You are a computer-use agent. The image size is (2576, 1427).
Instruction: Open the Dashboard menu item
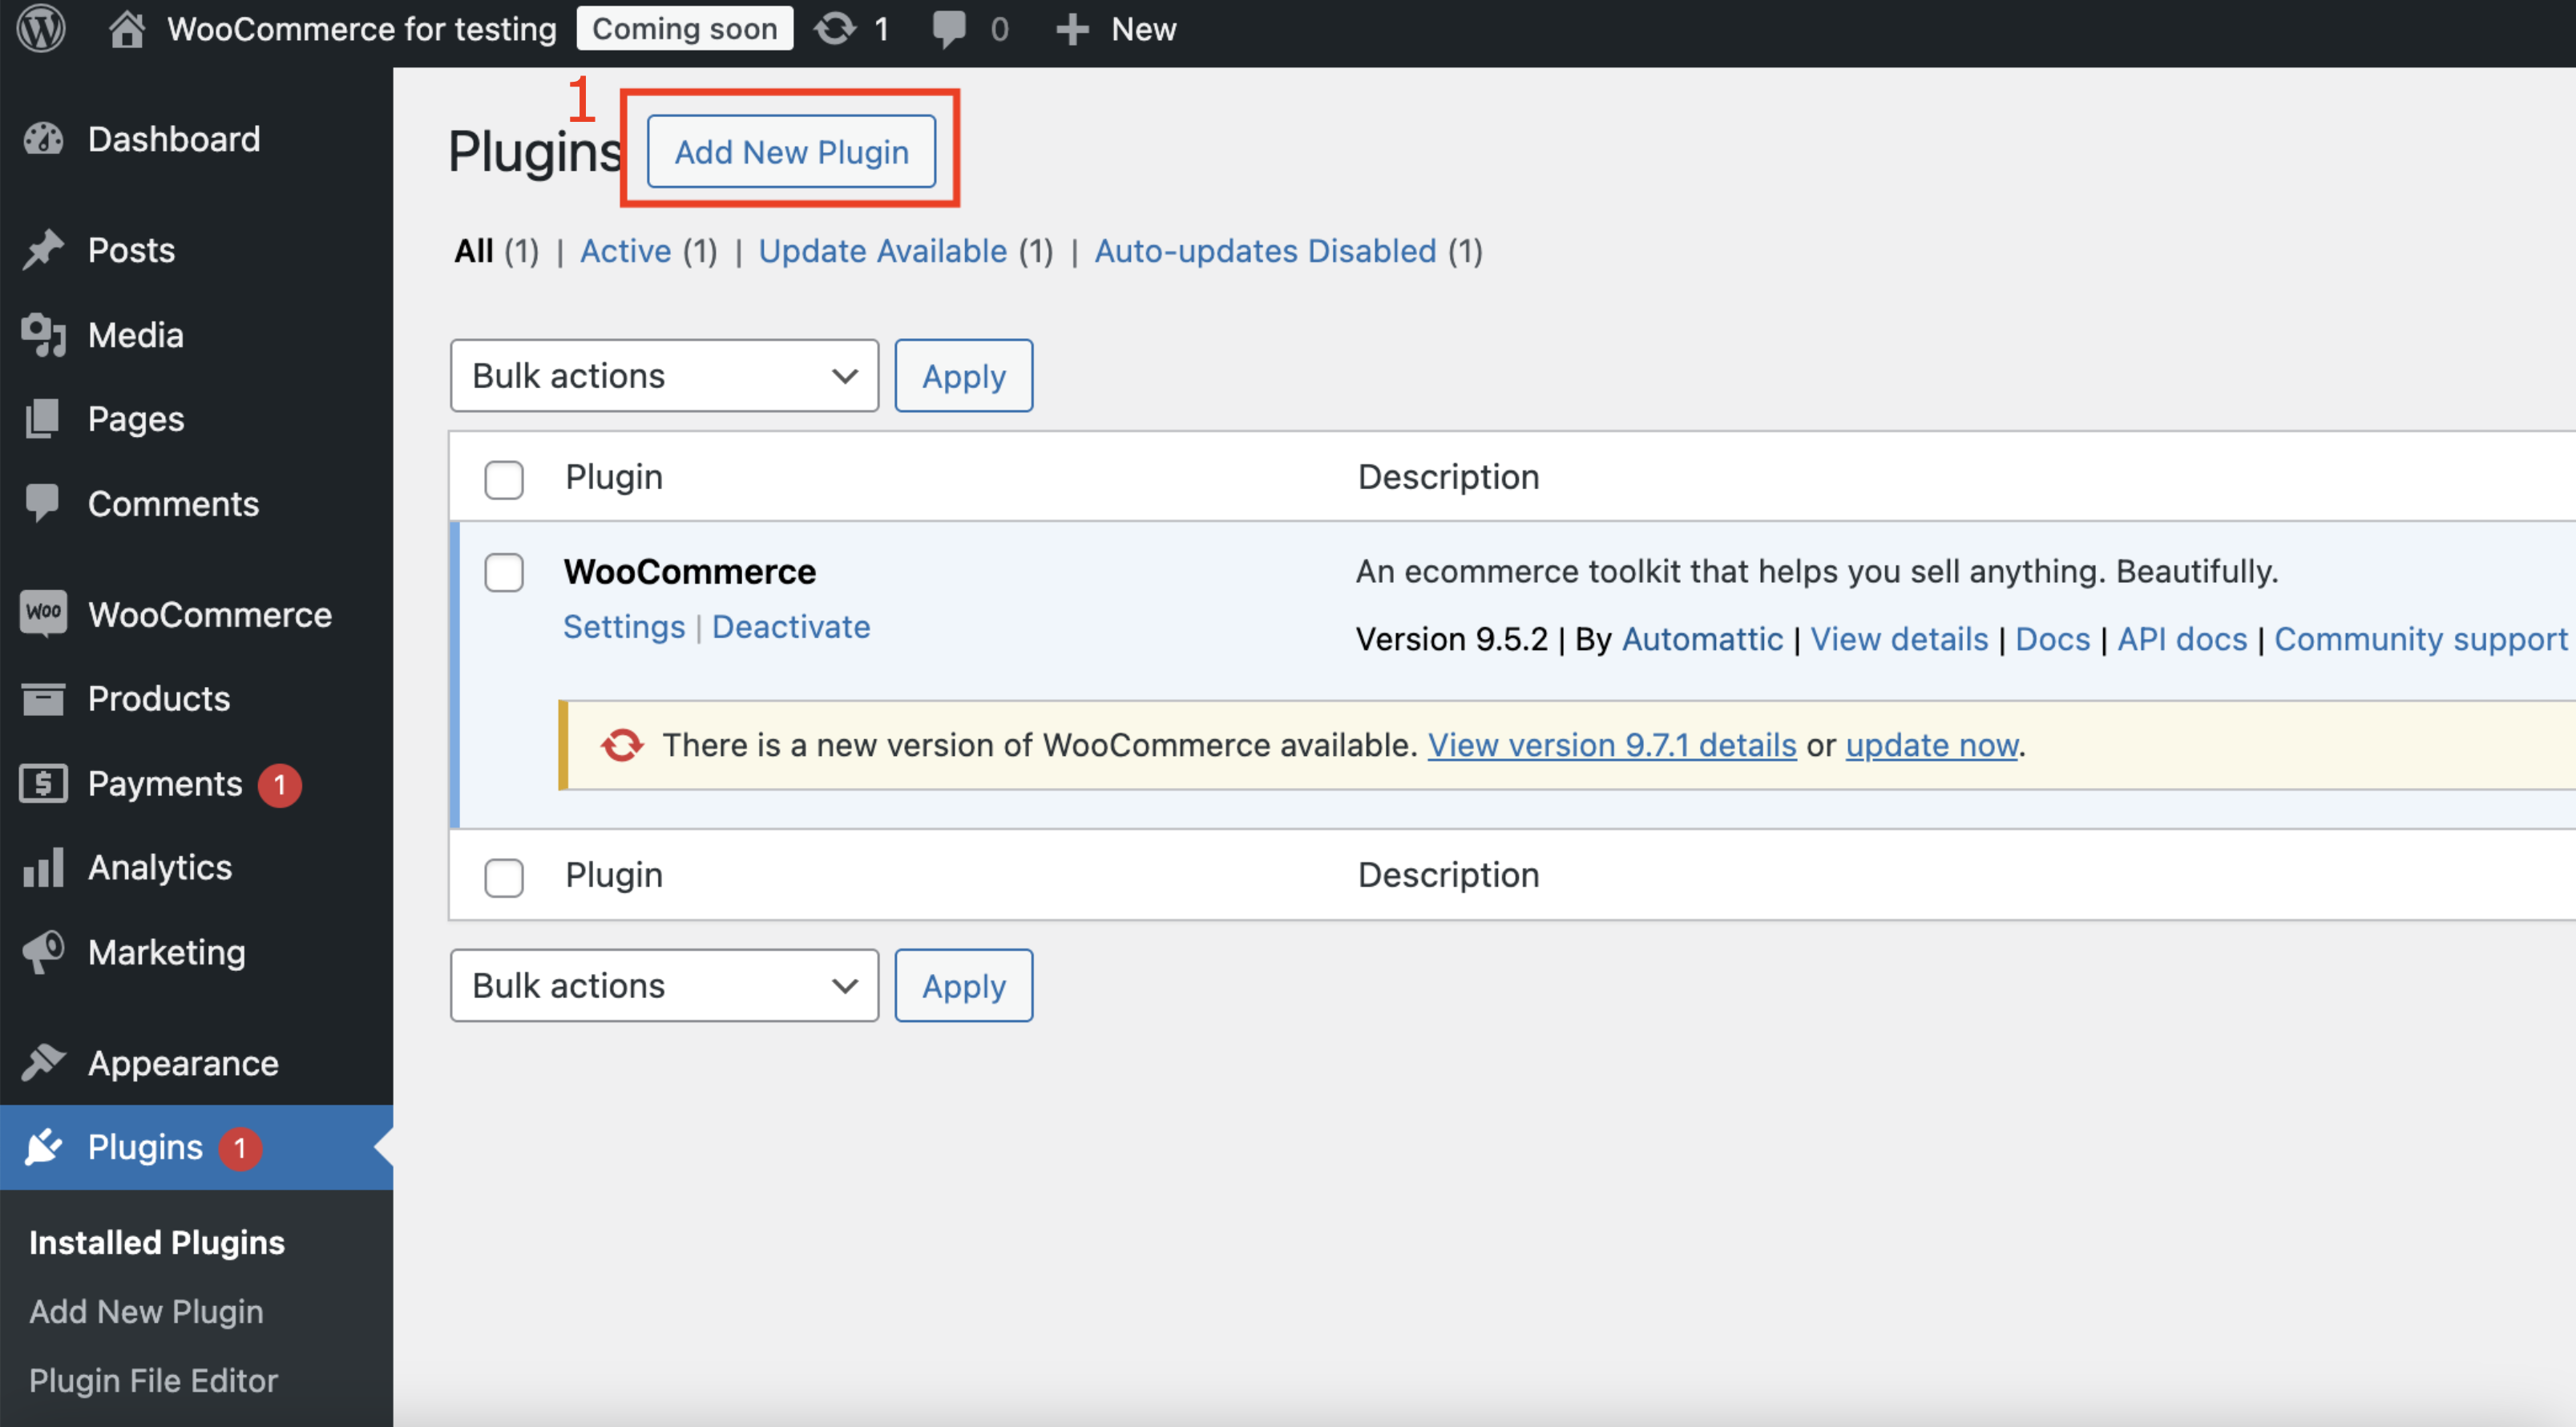coord(174,139)
